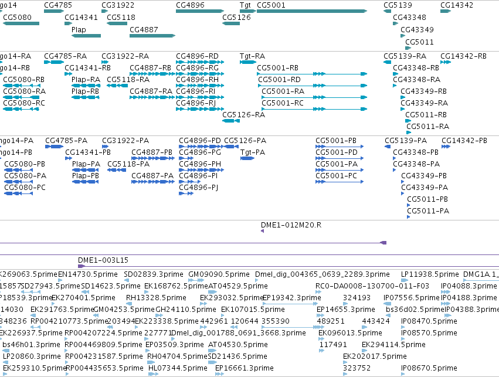Click the CG5011-RA transcript label
Screen dimensions: 499x377
(x=427, y=126)
